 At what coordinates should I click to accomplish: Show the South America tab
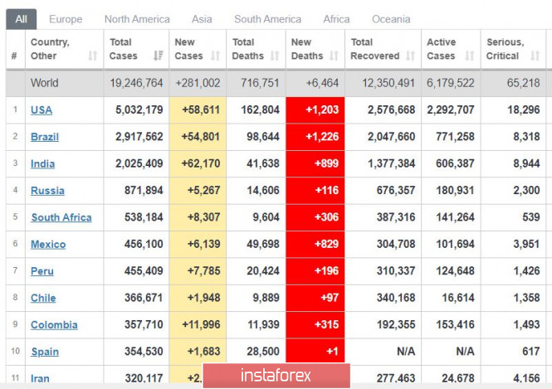(x=266, y=19)
